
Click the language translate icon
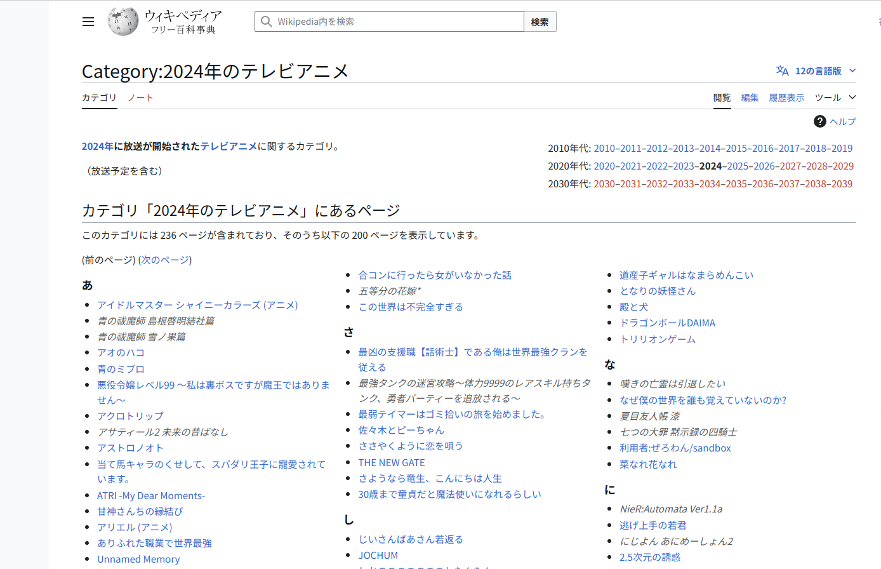783,70
